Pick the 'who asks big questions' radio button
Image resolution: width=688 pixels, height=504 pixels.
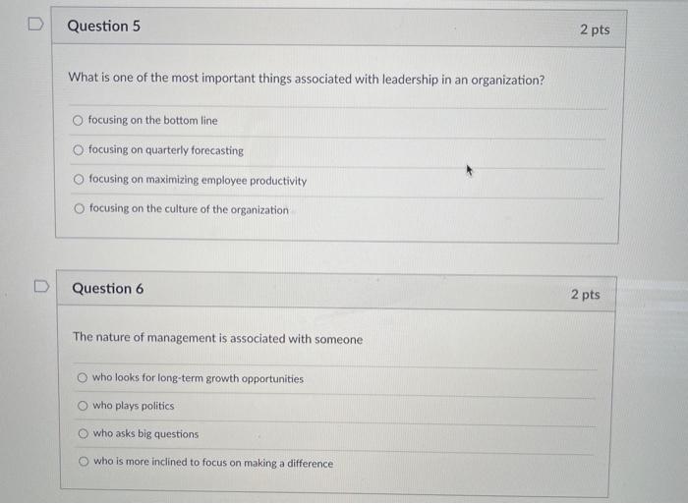pyautogui.click(x=85, y=433)
